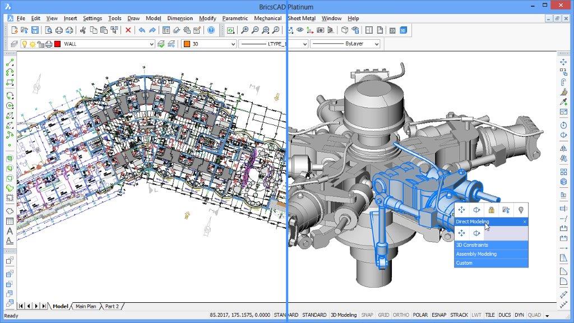This screenshot has width=574, height=323.
Task: Select the Model tab
Action: tap(60, 306)
